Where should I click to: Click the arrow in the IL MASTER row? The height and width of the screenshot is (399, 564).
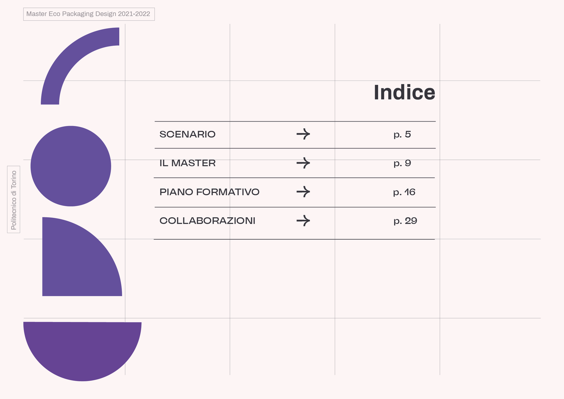coord(303,163)
